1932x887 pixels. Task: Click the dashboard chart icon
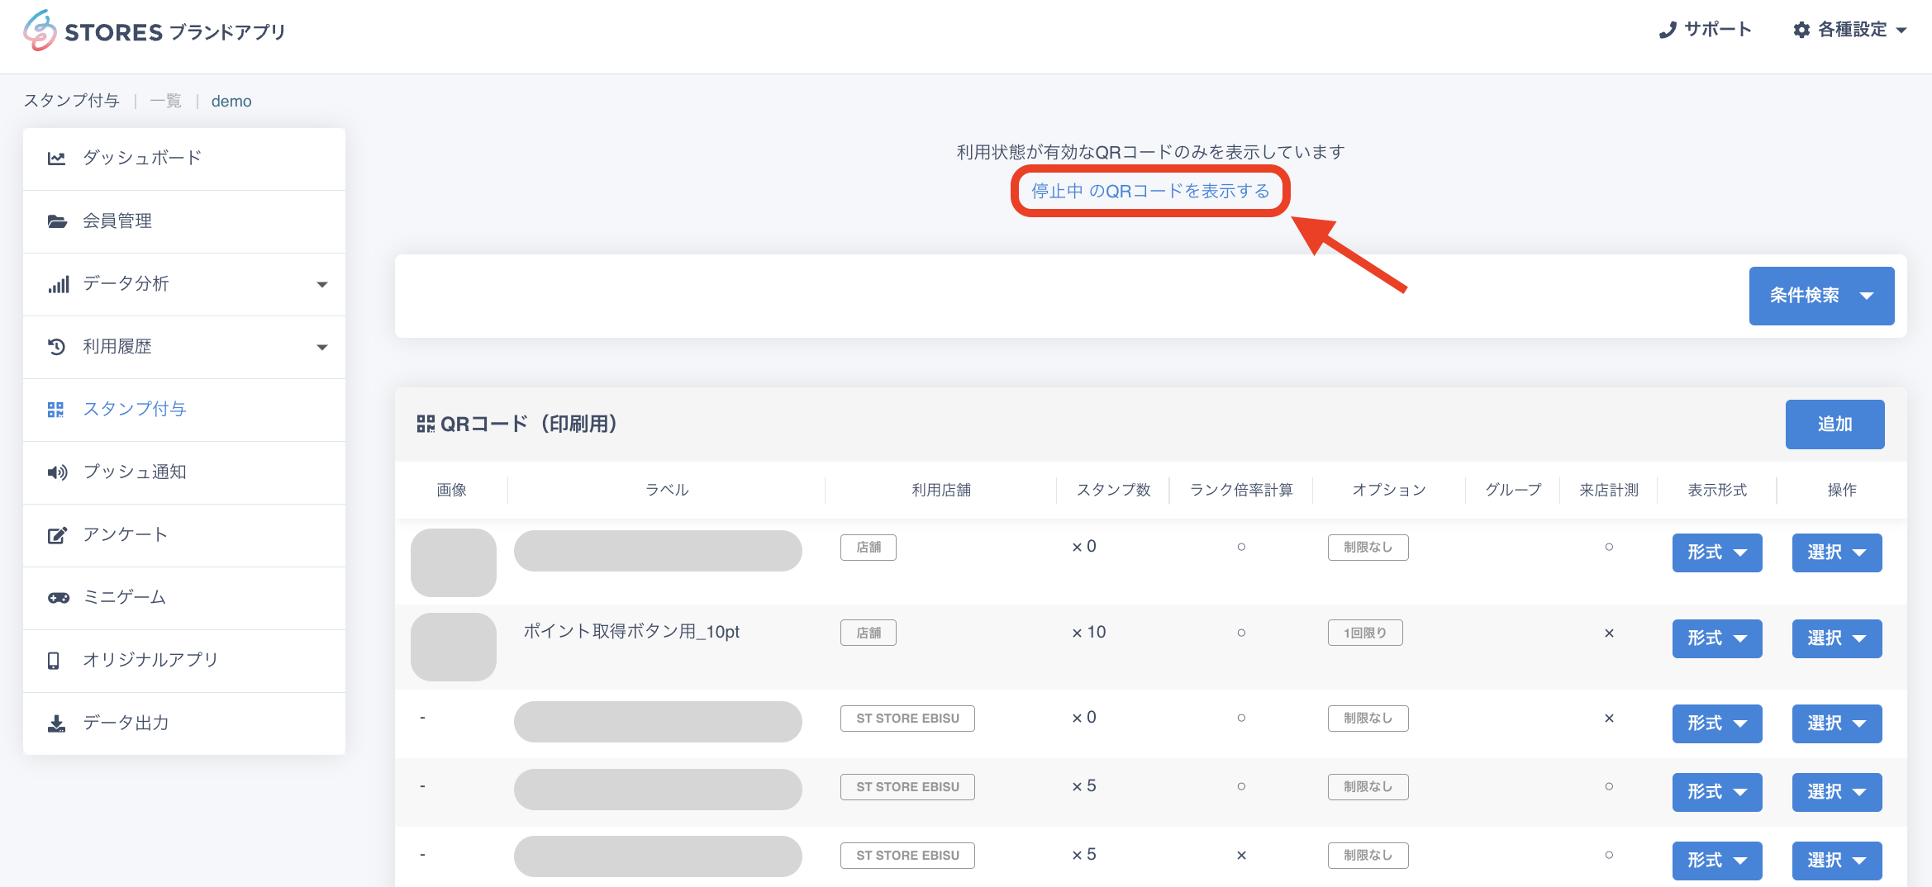[x=56, y=158]
